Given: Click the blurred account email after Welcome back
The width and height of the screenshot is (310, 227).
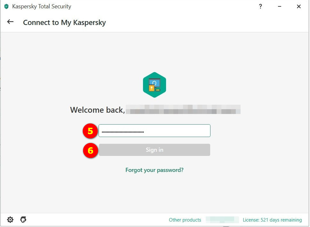Looking at the screenshot, I should pos(183,109).
